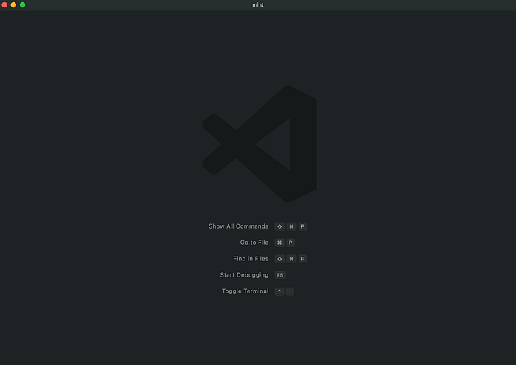This screenshot has height=365, width=516.
Task: Maximize the window with green button
Action: point(22,4)
